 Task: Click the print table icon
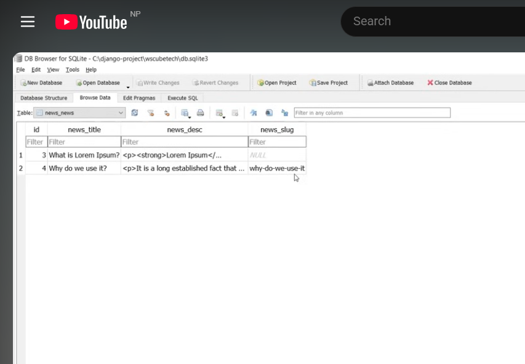coord(200,113)
